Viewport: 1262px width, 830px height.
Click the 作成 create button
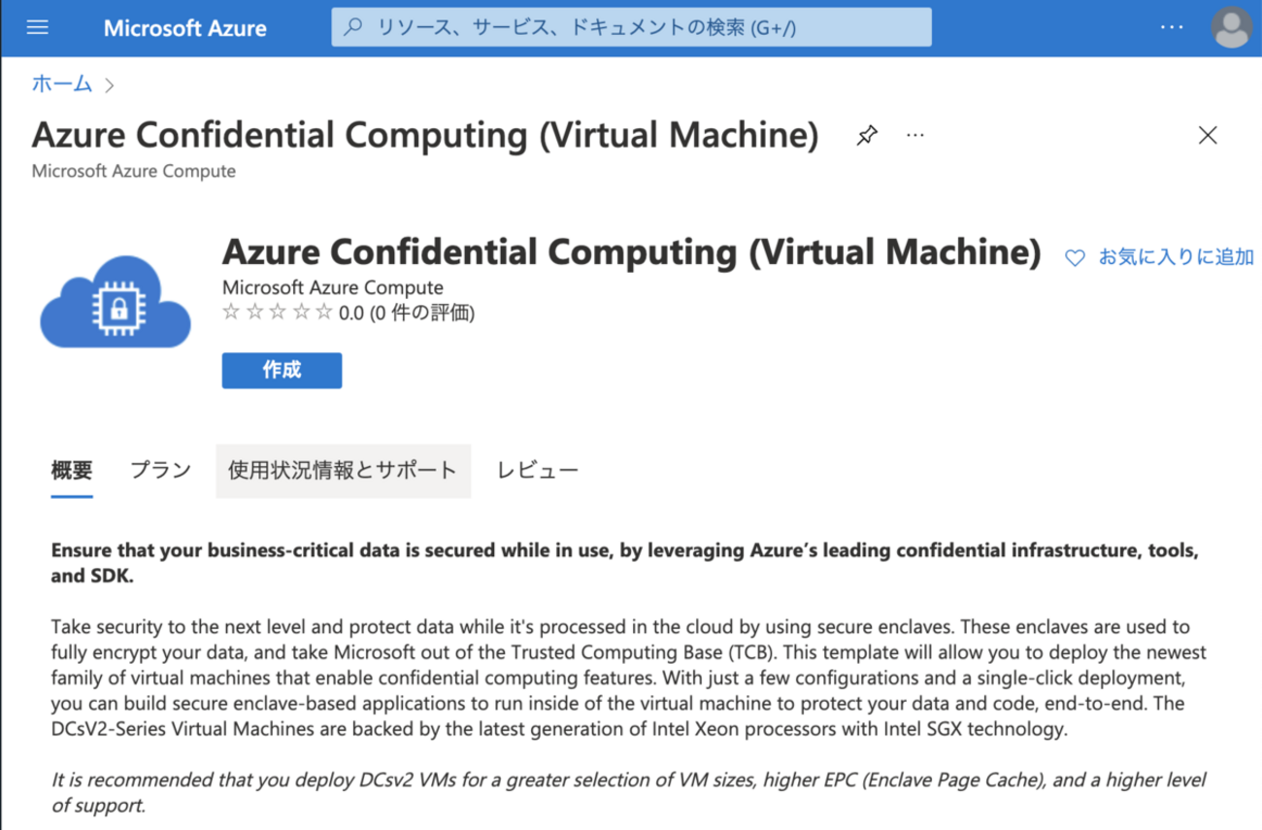point(282,371)
